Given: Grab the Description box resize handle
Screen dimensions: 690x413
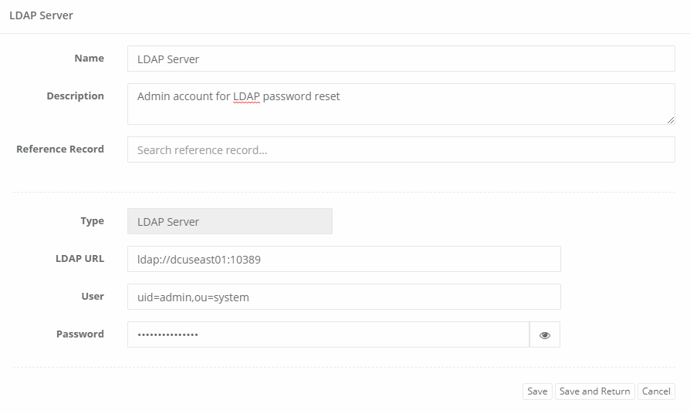Looking at the screenshot, I should (x=670, y=119).
